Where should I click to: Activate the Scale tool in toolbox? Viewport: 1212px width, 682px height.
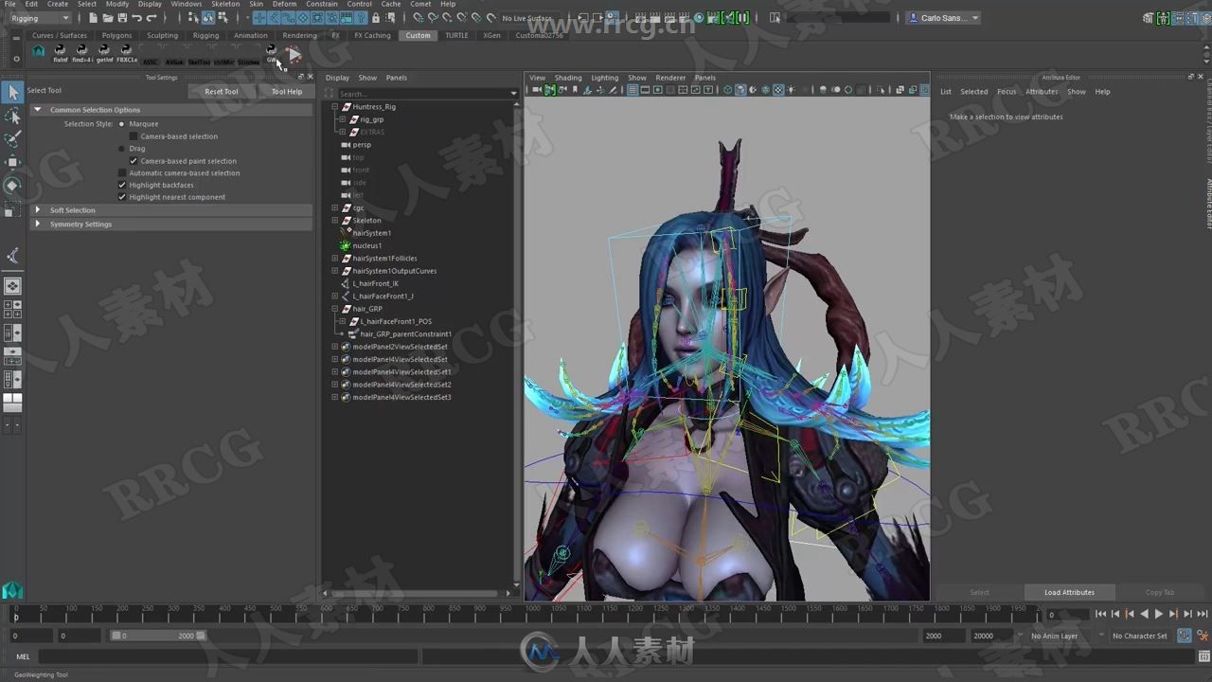[x=13, y=208]
